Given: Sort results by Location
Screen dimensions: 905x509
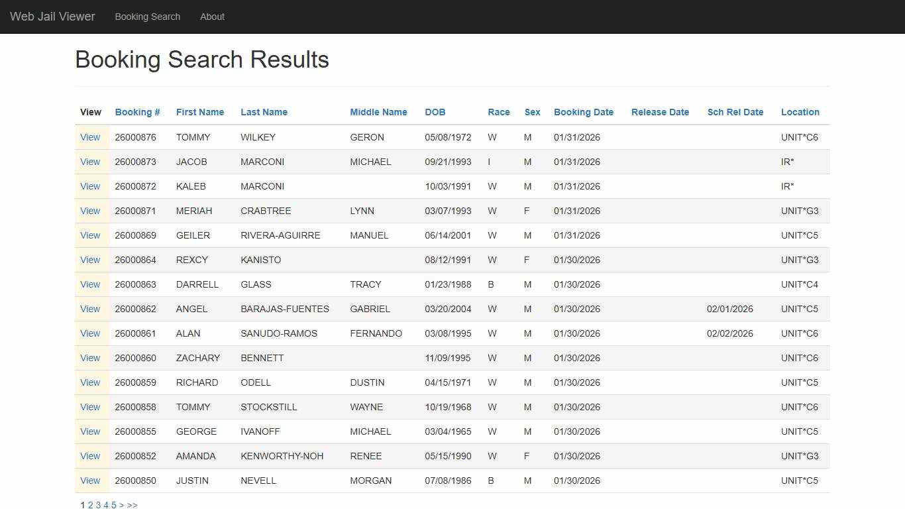Looking at the screenshot, I should (800, 112).
